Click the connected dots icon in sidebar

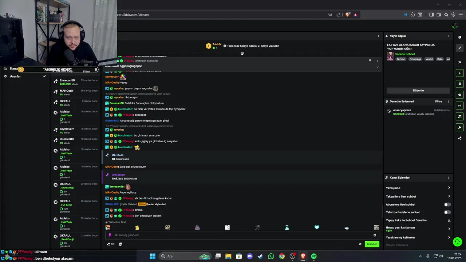click(x=460, y=138)
